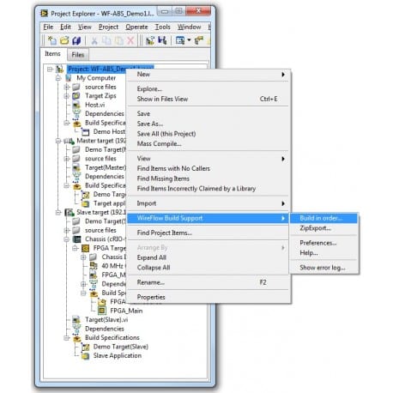The height and width of the screenshot is (393, 393).
Task: Collapse the Chassis (cRIO) node
Action: [67, 239]
